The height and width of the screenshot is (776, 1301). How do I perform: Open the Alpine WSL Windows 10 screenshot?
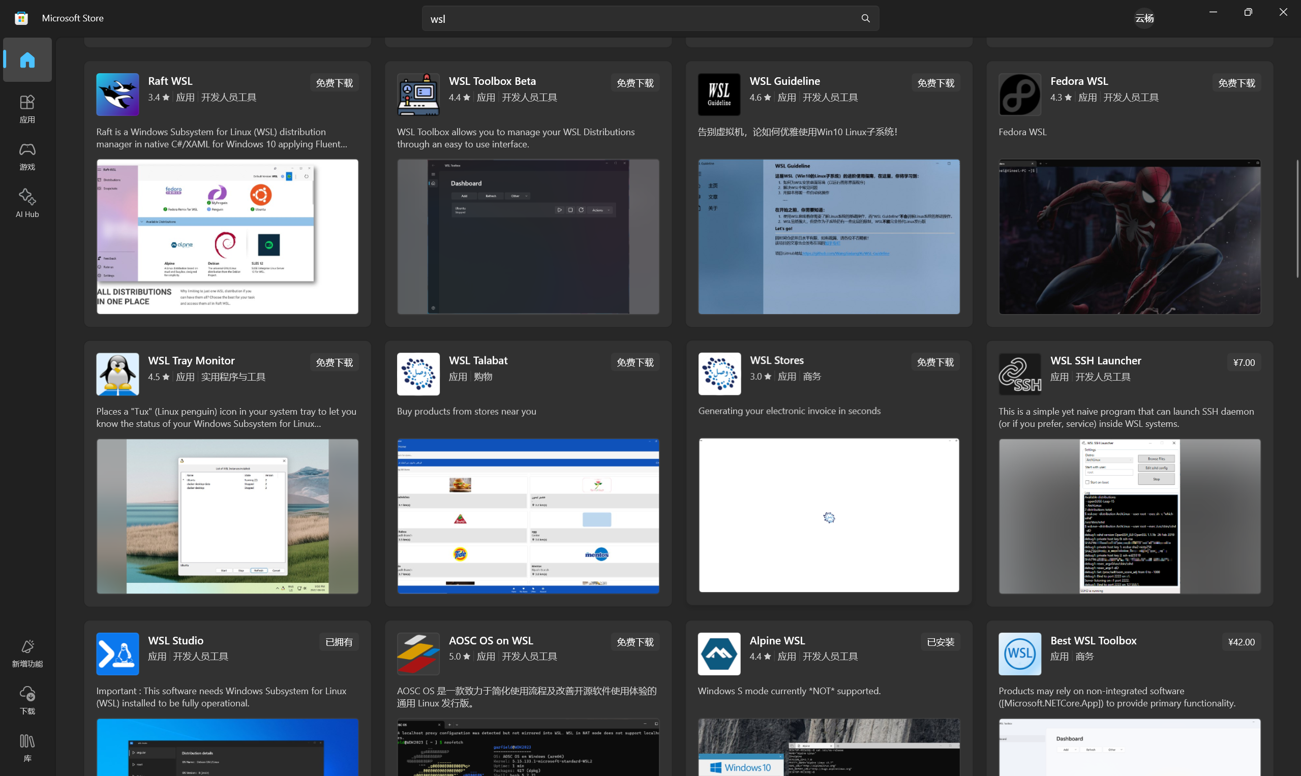point(829,747)
